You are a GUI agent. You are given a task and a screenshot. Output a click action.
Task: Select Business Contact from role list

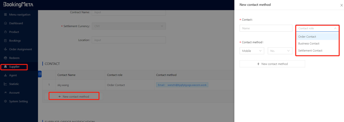[x=309, y=44]
